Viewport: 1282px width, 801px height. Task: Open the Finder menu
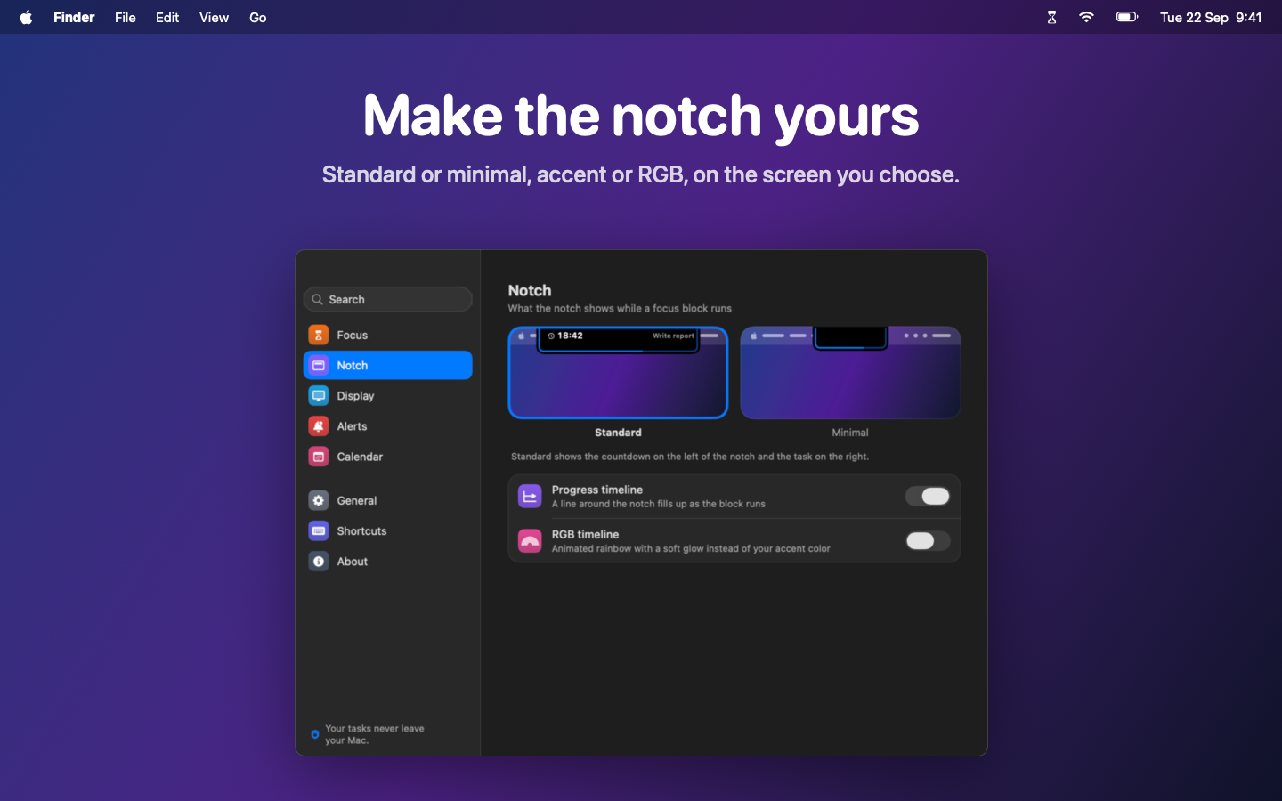(x=74, y=17)
